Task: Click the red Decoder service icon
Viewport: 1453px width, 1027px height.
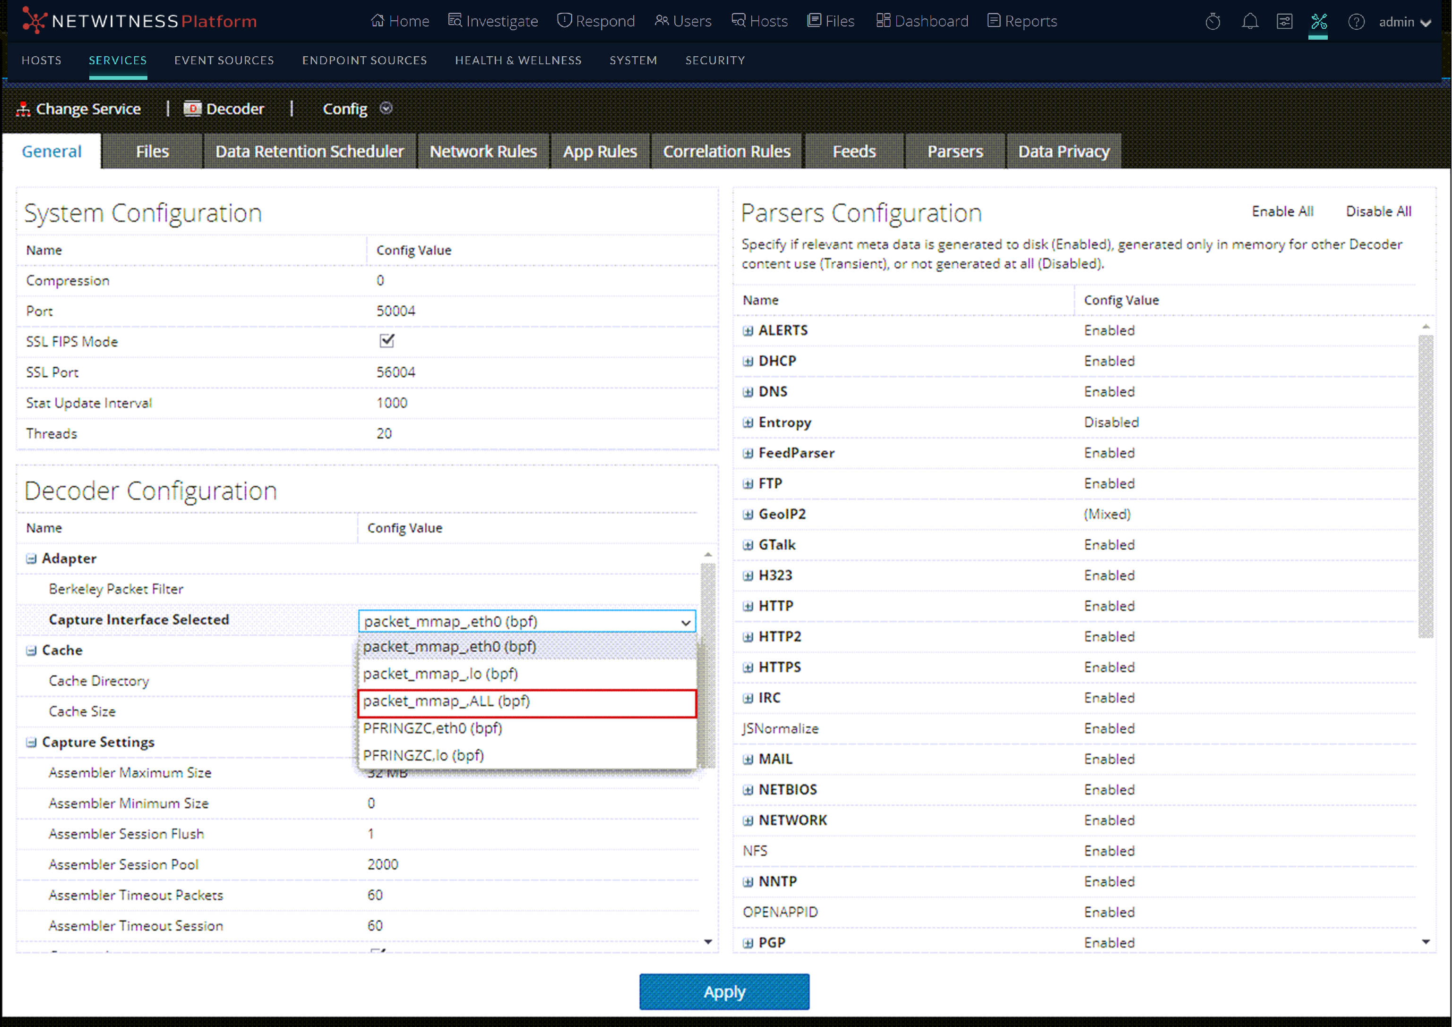Action: 192,109
